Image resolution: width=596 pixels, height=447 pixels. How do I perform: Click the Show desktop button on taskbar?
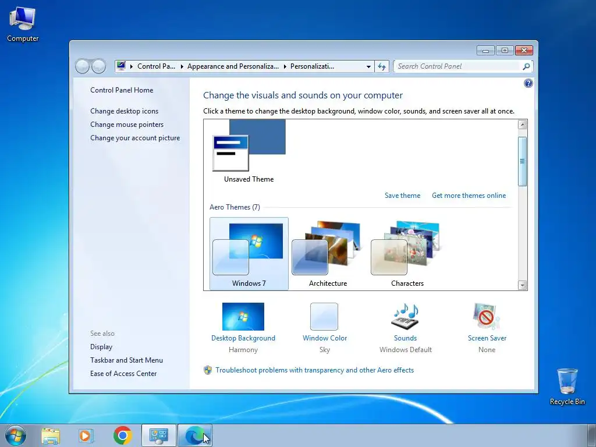click(591, 435)
